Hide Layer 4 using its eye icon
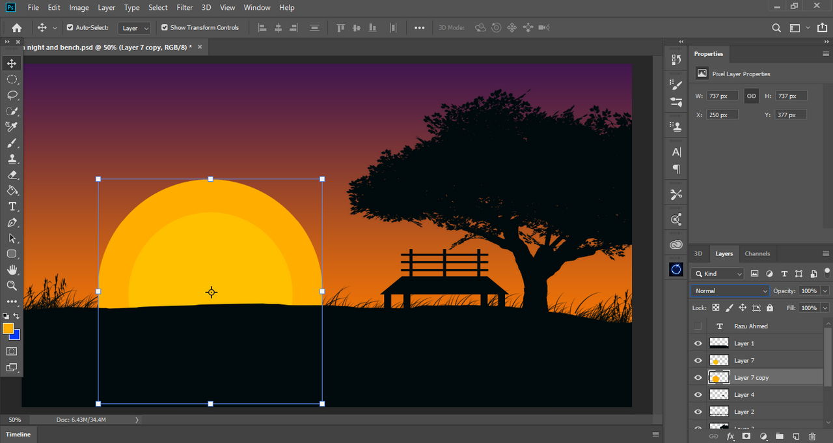833x443 pixels. 698,395
